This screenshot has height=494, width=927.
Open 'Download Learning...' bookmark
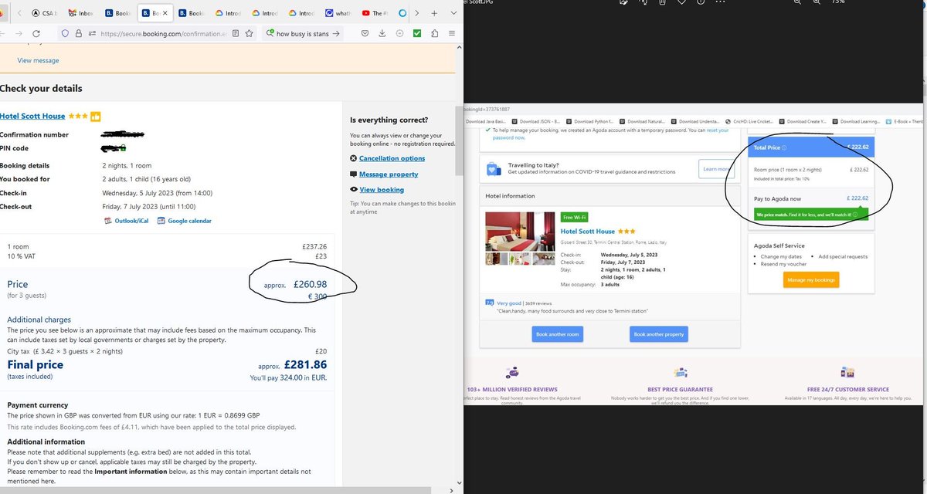tap(856, 121)
